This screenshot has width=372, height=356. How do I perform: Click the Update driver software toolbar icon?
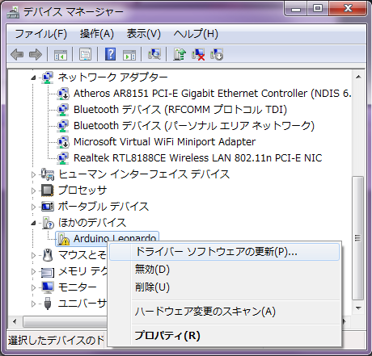[180, 54]
